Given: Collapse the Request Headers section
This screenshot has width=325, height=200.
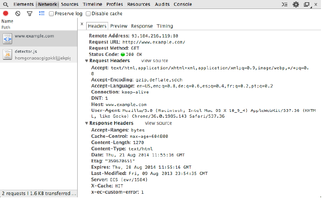Looking at the screenshot, I should (x=87, y=61).
